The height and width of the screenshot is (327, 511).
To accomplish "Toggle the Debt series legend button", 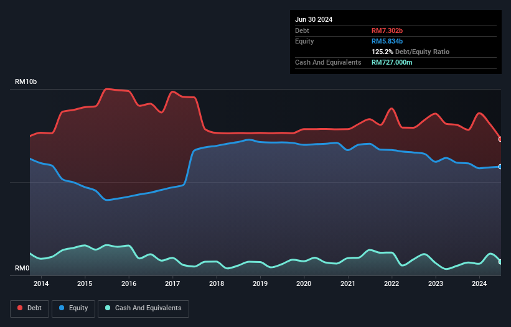I will point(29,308).
